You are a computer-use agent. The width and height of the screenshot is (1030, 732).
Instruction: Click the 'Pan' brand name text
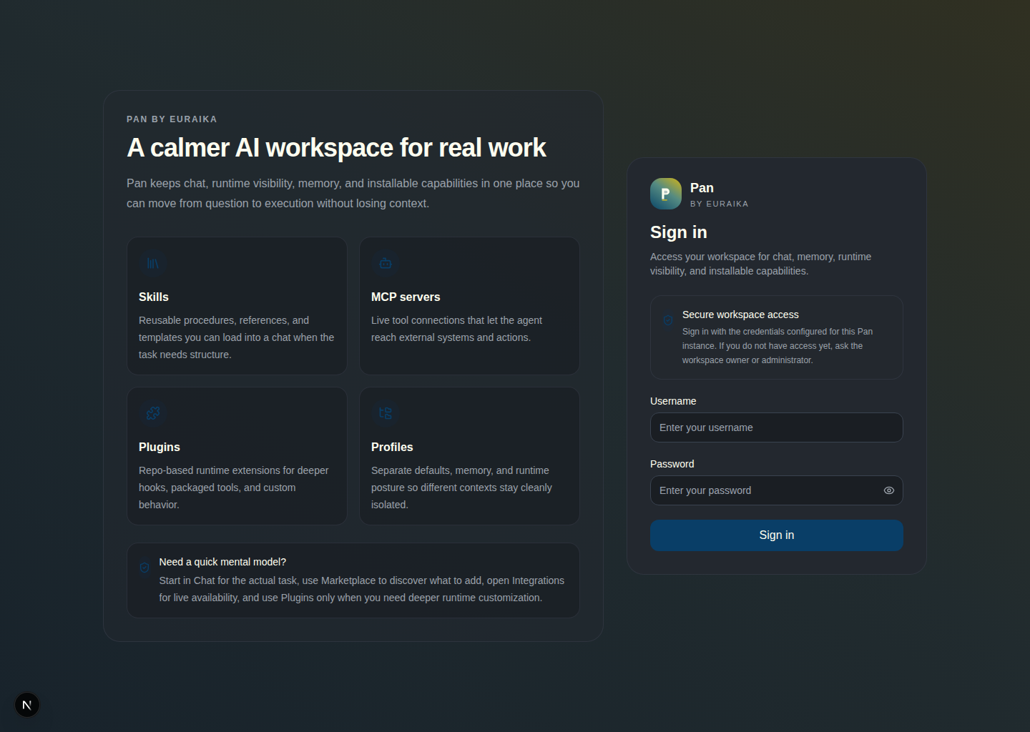point(702,188)
